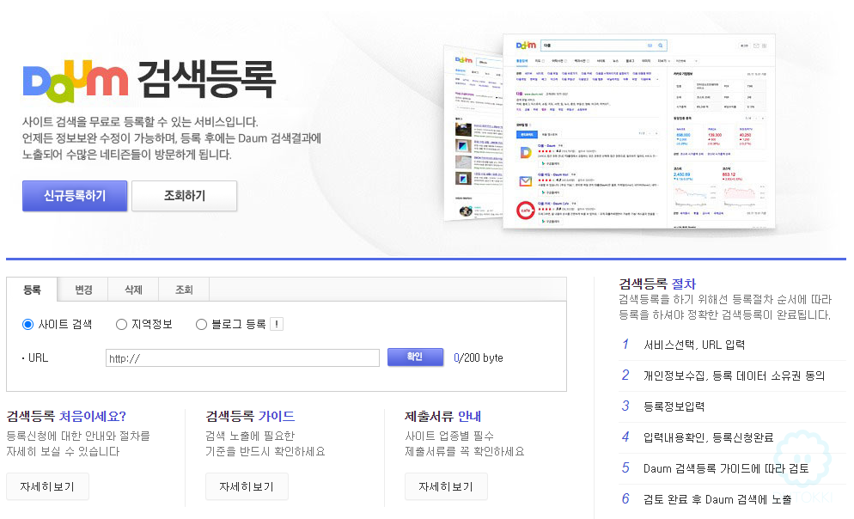Click the 검색등록 절차 heading

point(657,284)
